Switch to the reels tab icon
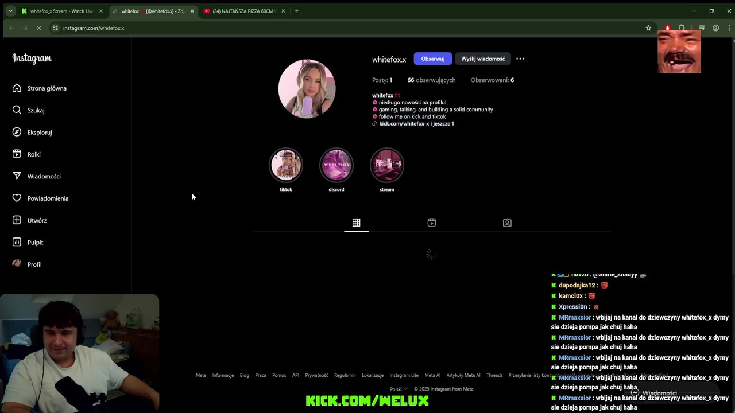The image size is (735, 413). pos(432,223)
